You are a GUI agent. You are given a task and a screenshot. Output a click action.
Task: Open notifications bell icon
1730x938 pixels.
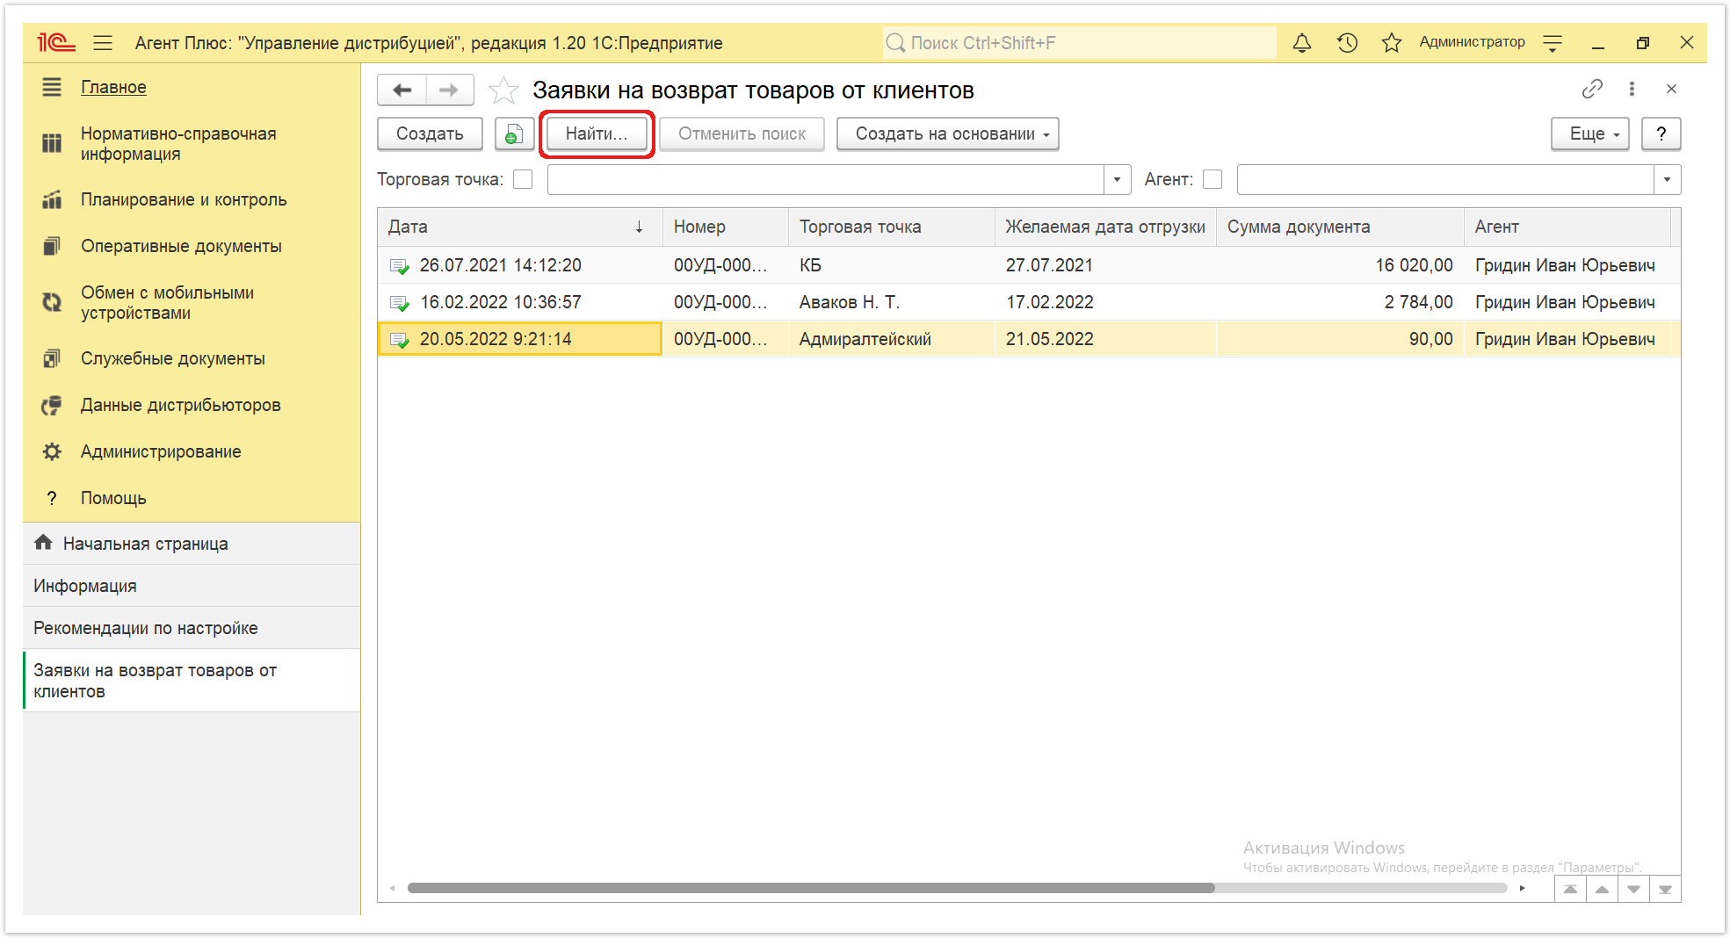tap(1302, 42)
